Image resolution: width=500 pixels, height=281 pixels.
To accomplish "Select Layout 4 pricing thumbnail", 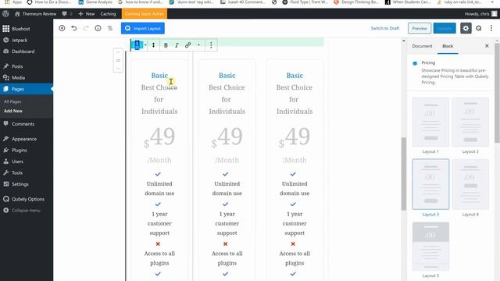I will pyautogui.click(x=470, y=184).
